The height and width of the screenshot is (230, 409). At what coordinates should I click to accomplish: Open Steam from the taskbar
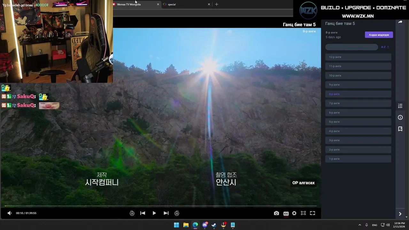coord(214,225)
